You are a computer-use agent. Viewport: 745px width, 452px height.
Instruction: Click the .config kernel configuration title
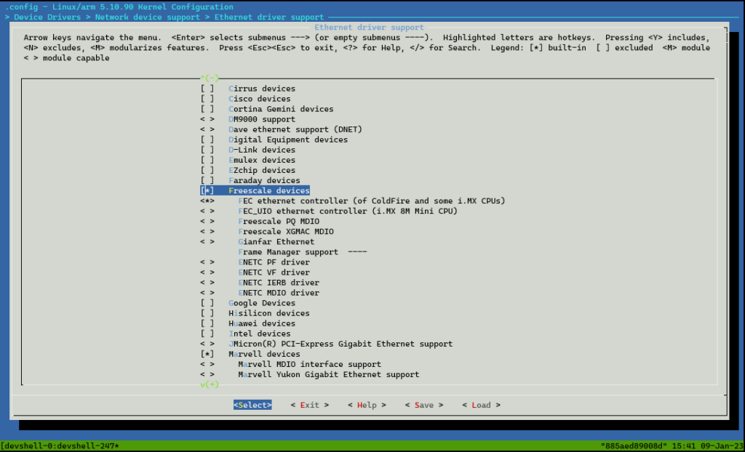pos(119,7)
